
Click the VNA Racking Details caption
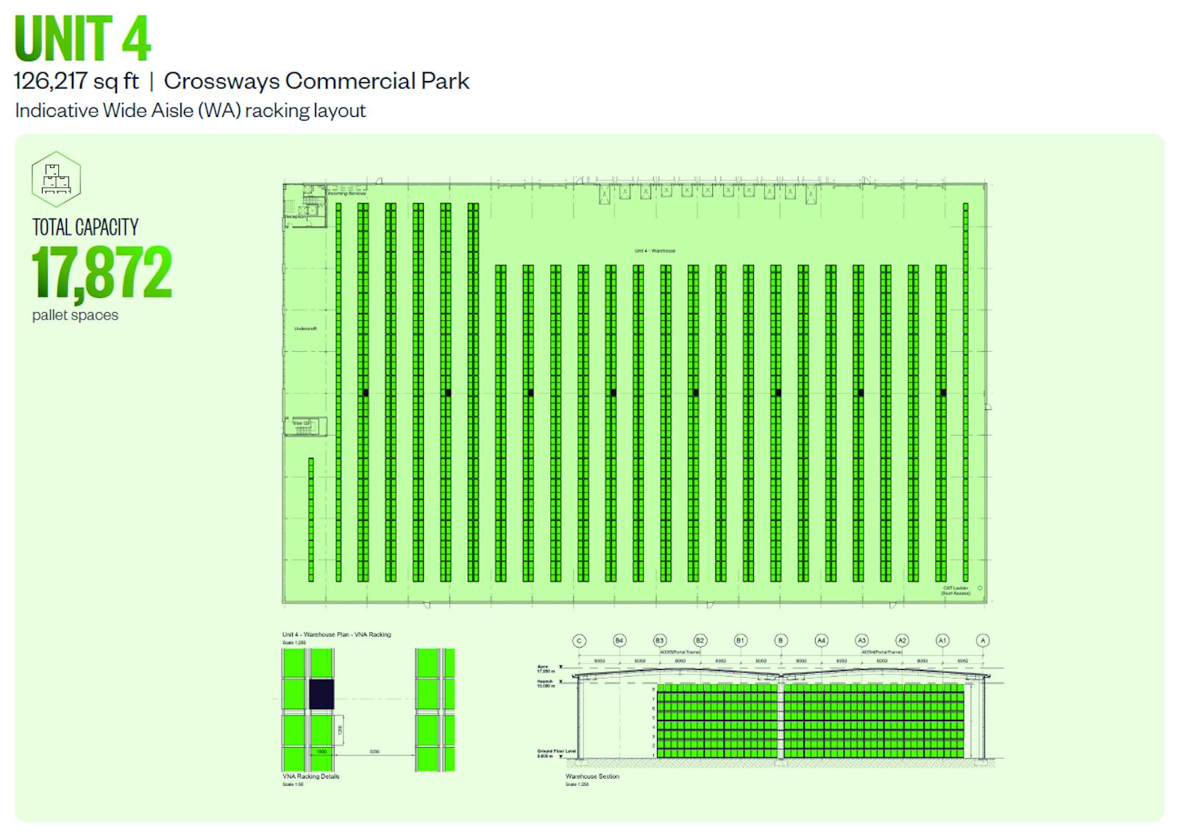[x=311, y=776]
